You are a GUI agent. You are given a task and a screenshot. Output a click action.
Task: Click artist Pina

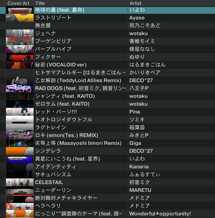click(x=135, y=112)
